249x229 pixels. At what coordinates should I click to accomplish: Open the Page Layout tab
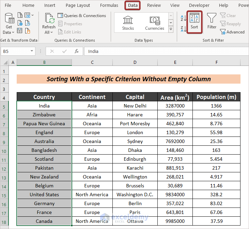click(x=78, y=5)
